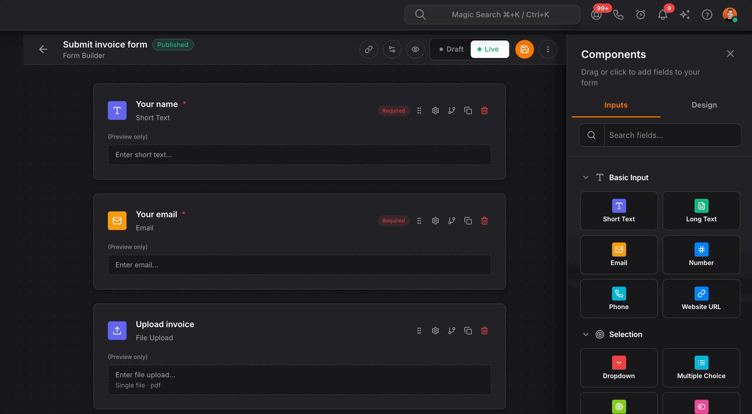Add a Dropdown field component
752x414 pixels.
click(x=619, y=367)
